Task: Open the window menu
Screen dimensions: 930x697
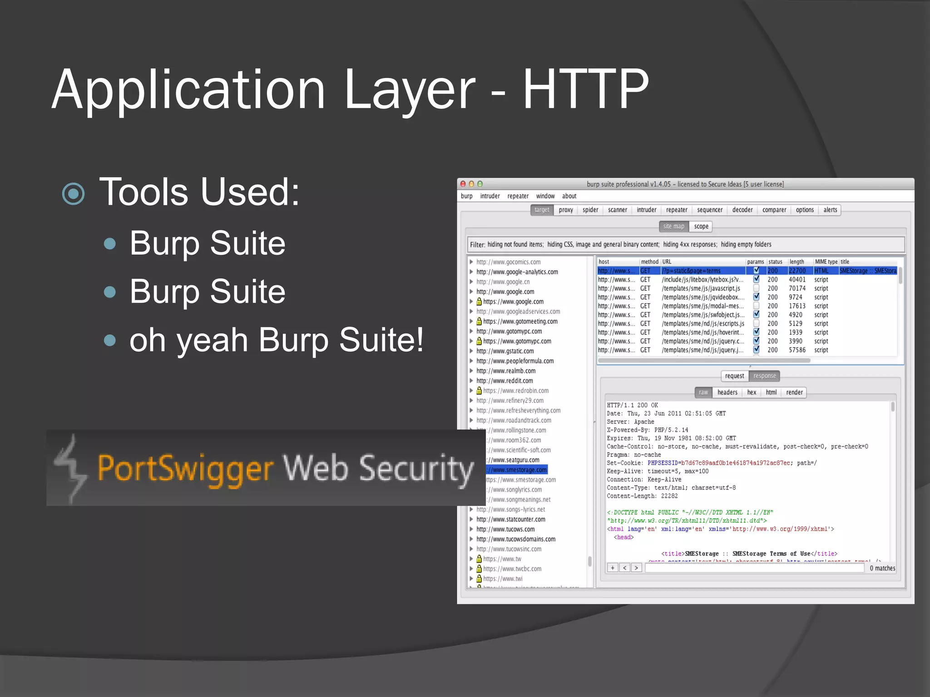Action: (x=545, y=196)
